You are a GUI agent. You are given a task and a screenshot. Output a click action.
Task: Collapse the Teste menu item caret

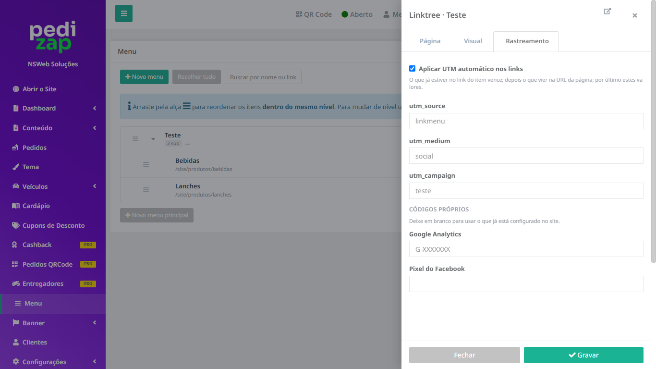click(x=153, y=139)
